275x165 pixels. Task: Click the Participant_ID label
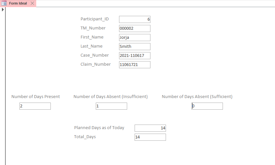94,19
